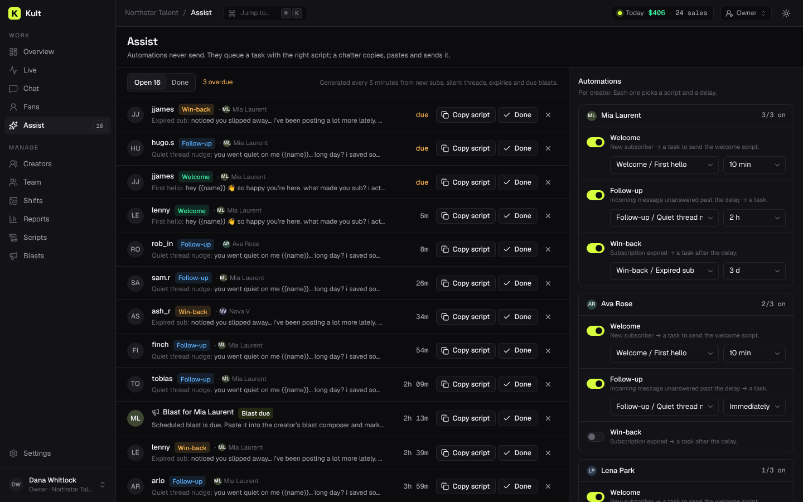This screenshot has width=803, height=502.
Task: Dismiss the rob_in task with X
Action: click(x=548, y=249)
